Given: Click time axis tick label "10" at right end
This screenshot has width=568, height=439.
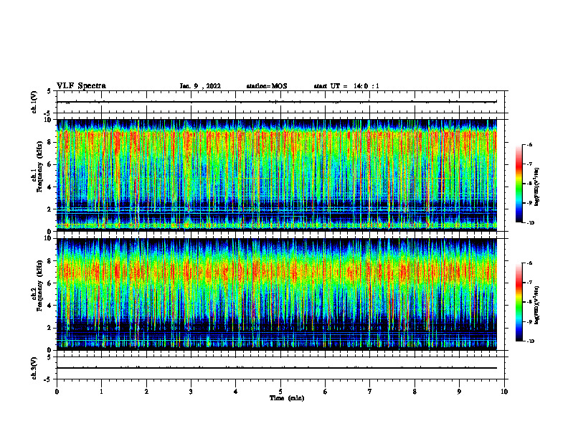Looking at the screenshot, I should (504, 392).
